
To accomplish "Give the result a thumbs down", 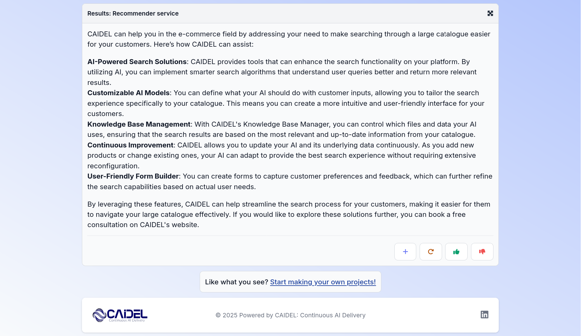I will (x=482, y=252).
